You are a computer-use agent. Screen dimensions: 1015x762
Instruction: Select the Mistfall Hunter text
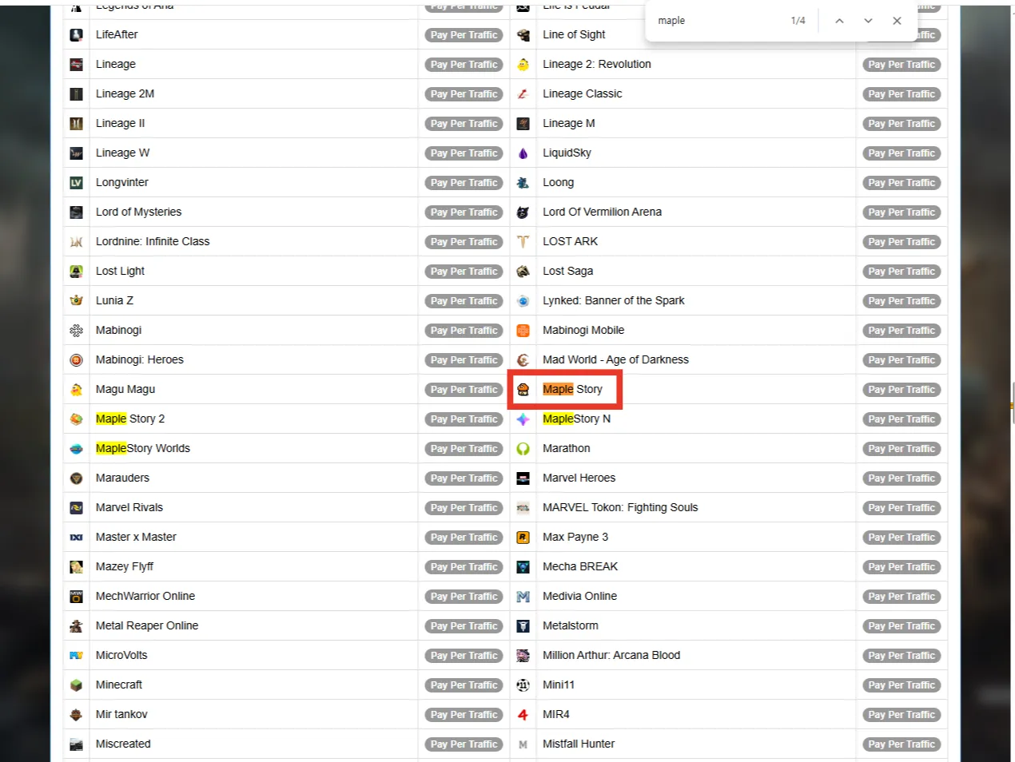click(x=579, y=744)
